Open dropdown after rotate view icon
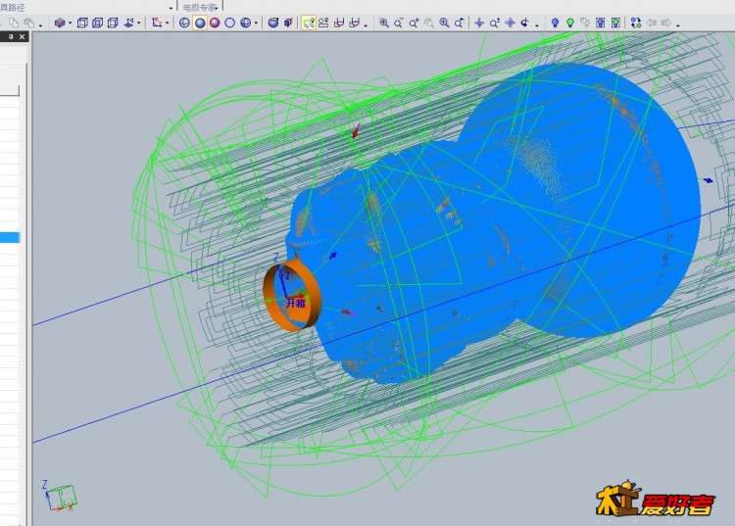 pos(537,24)
